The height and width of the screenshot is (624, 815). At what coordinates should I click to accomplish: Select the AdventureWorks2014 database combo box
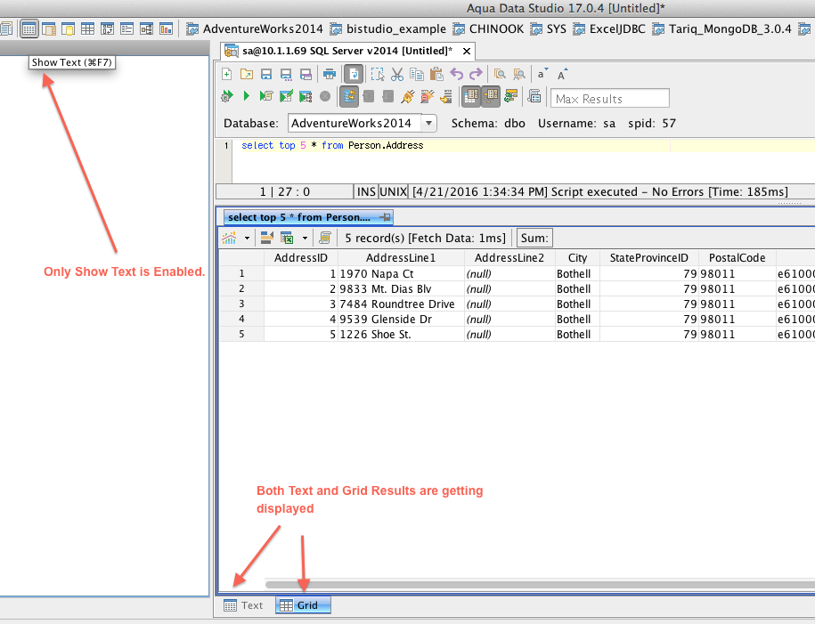coord(363,123)
